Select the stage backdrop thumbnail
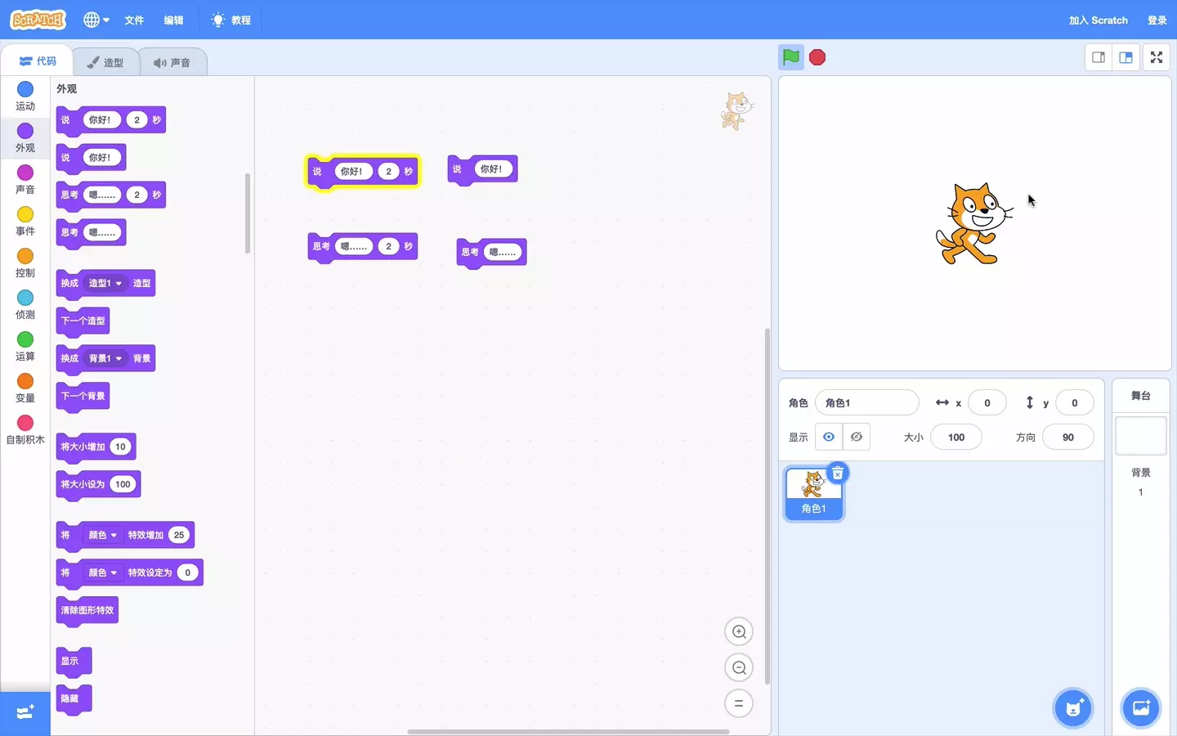Viewport: 1177px width, 736px height. pos(1141,436)
